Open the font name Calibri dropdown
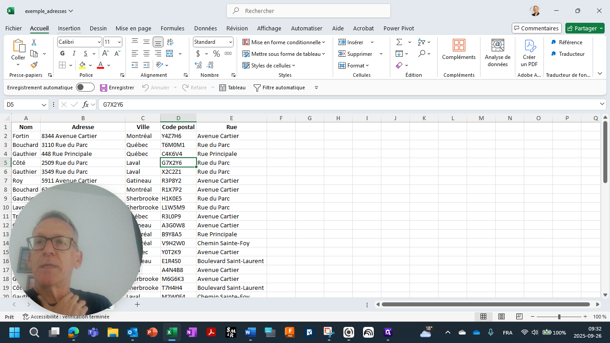The image size is (610, 343). point(99,42)
